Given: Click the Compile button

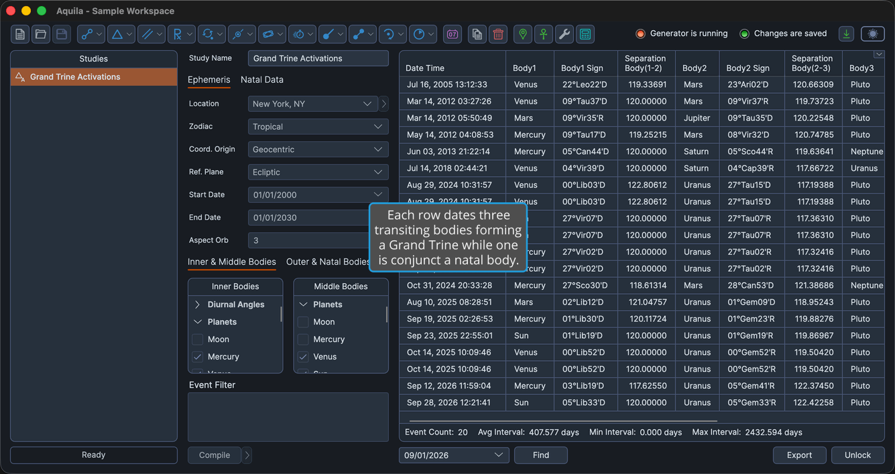Looking at the screenshot, I should (x=215, y=455).
